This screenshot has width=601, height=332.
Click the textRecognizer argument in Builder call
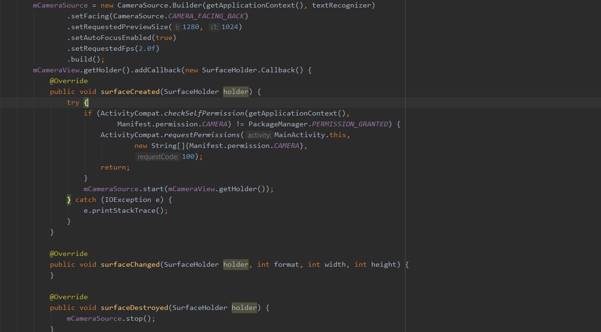[342, 6]
